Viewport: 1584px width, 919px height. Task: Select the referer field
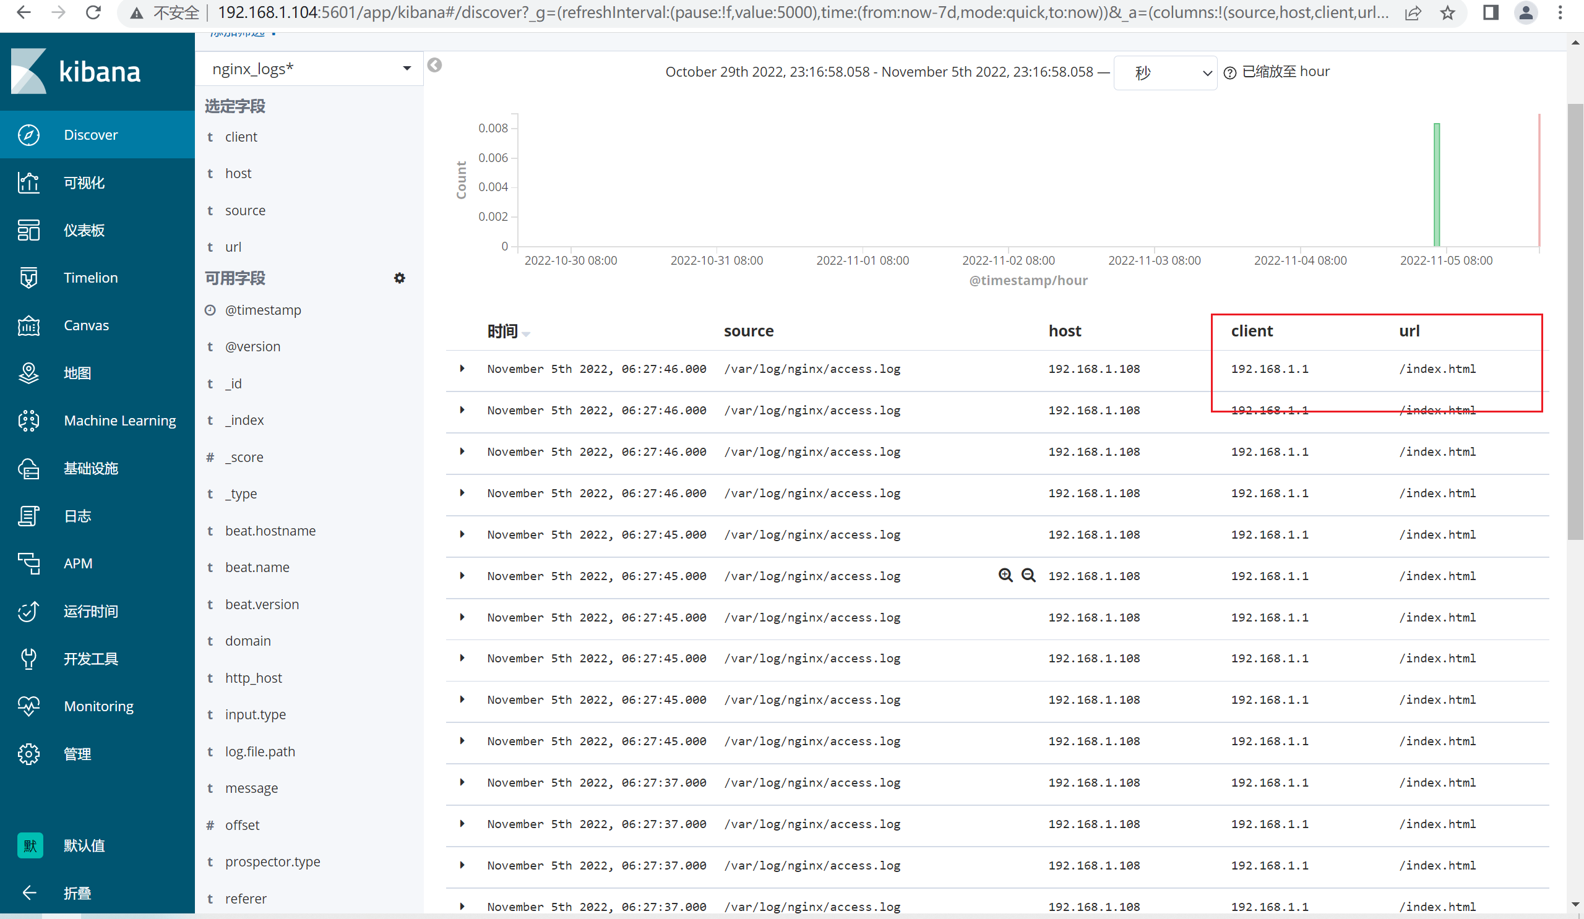246,898
